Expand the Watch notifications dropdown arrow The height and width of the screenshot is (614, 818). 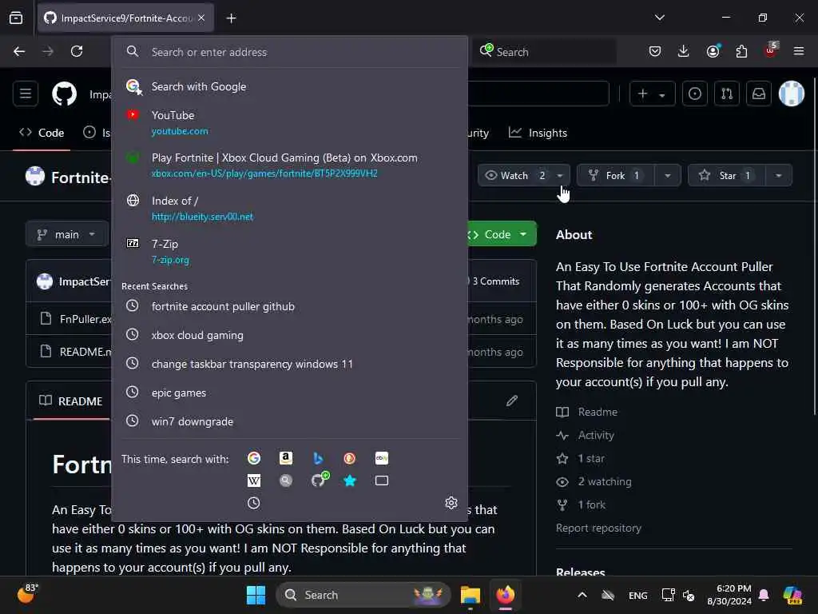tap(560, 175)
